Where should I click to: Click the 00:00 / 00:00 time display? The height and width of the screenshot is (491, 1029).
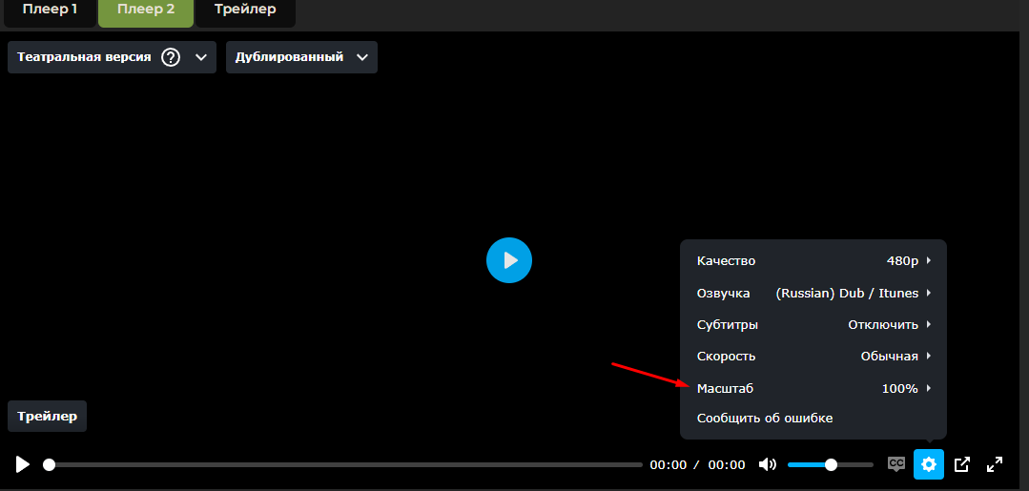click(x=697, y=464)
